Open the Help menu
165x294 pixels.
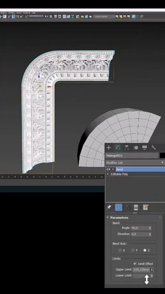tap(33, 13)
